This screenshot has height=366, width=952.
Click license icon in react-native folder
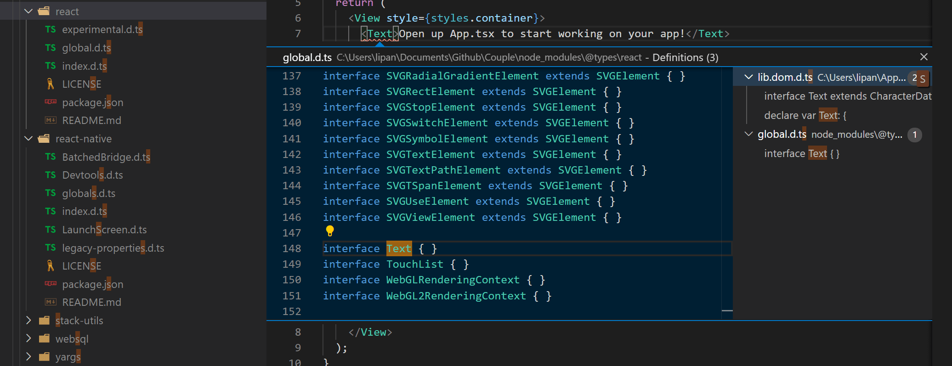pyautogui.click(x=51, y=266)
